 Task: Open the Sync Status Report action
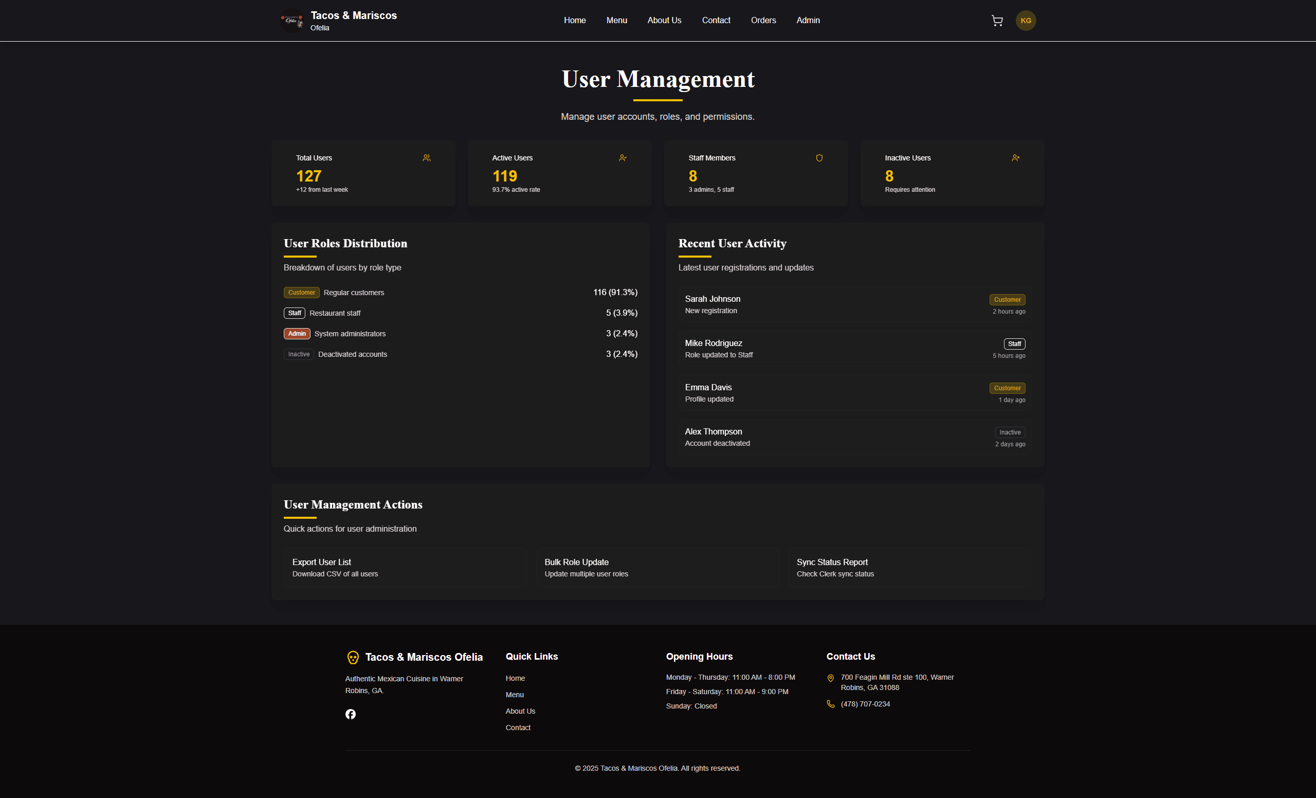click(x=909, y=567)
